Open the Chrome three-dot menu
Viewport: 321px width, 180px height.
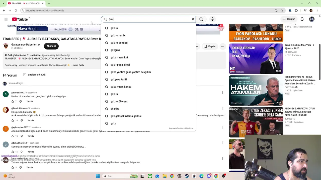coord(317,10)
